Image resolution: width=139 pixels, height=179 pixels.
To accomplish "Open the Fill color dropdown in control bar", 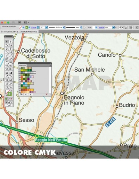I will tap(23, 27).
